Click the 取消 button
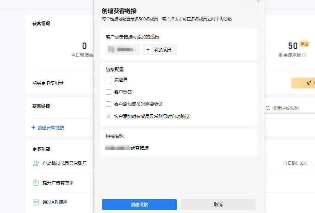 (218, 204)
